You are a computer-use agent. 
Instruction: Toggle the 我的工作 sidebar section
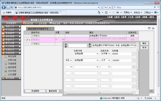[20, 26]
